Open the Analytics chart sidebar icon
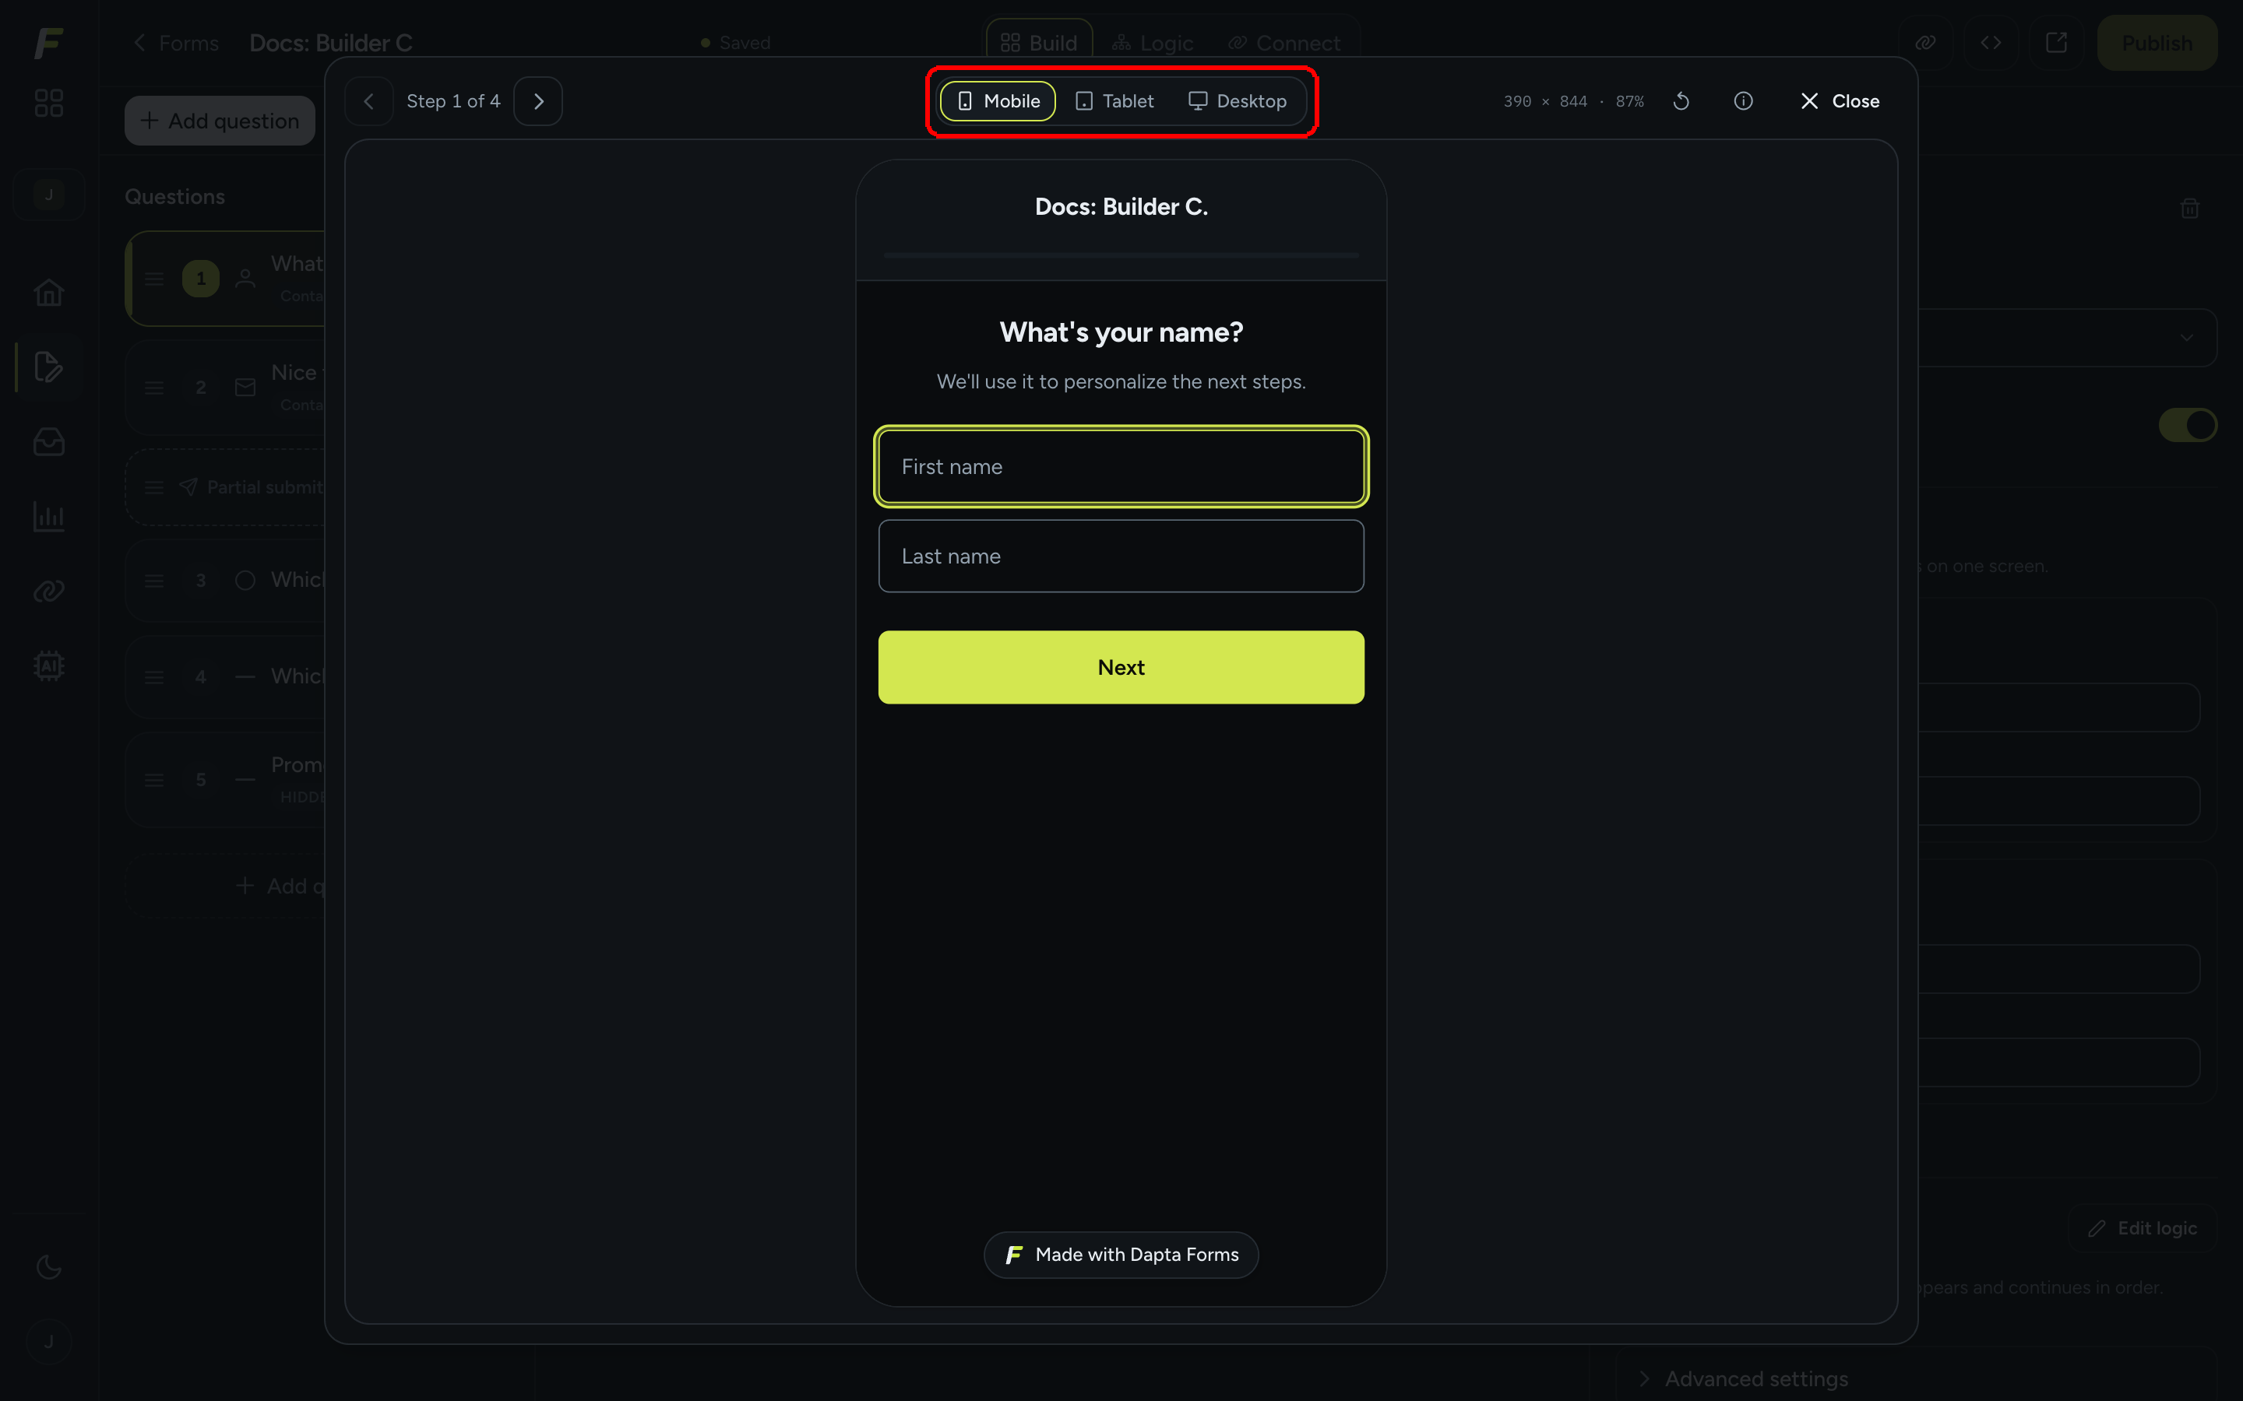The width and height of the screenshot is (2243, 1401). (x=48, y=516)
